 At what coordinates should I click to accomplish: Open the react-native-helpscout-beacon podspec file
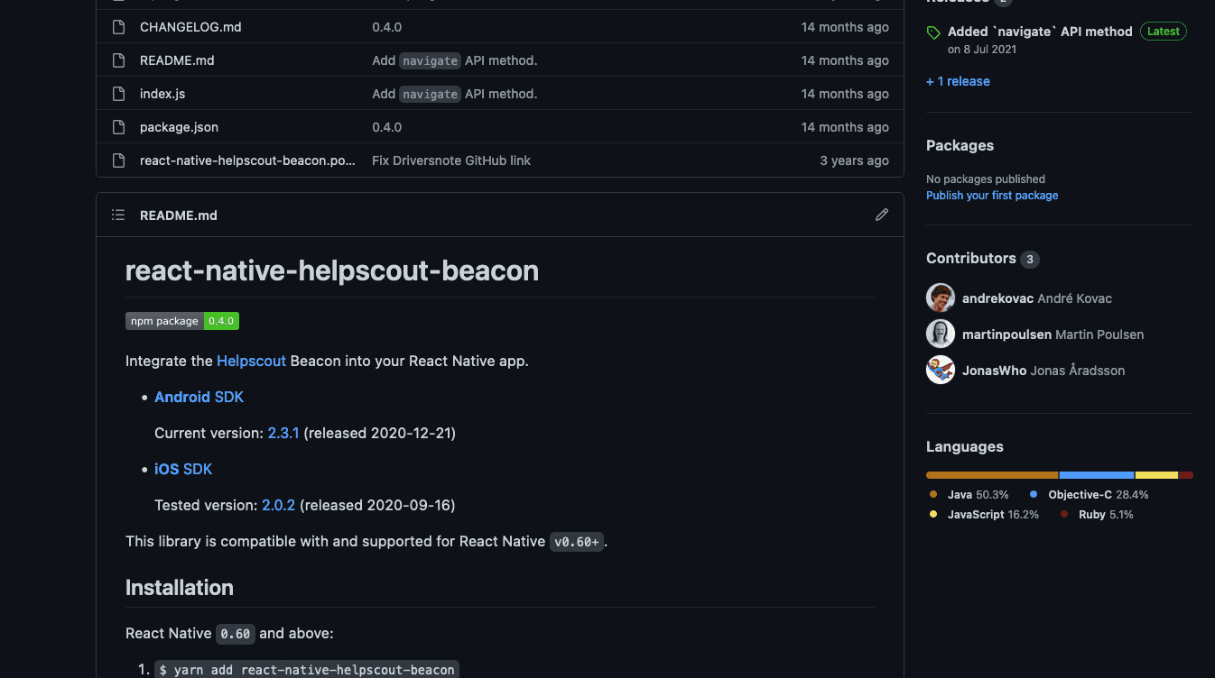[247, 160]
